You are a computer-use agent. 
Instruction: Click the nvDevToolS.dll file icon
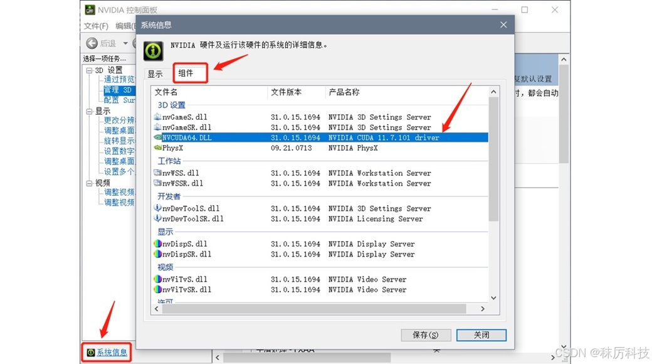coord(157,208)
